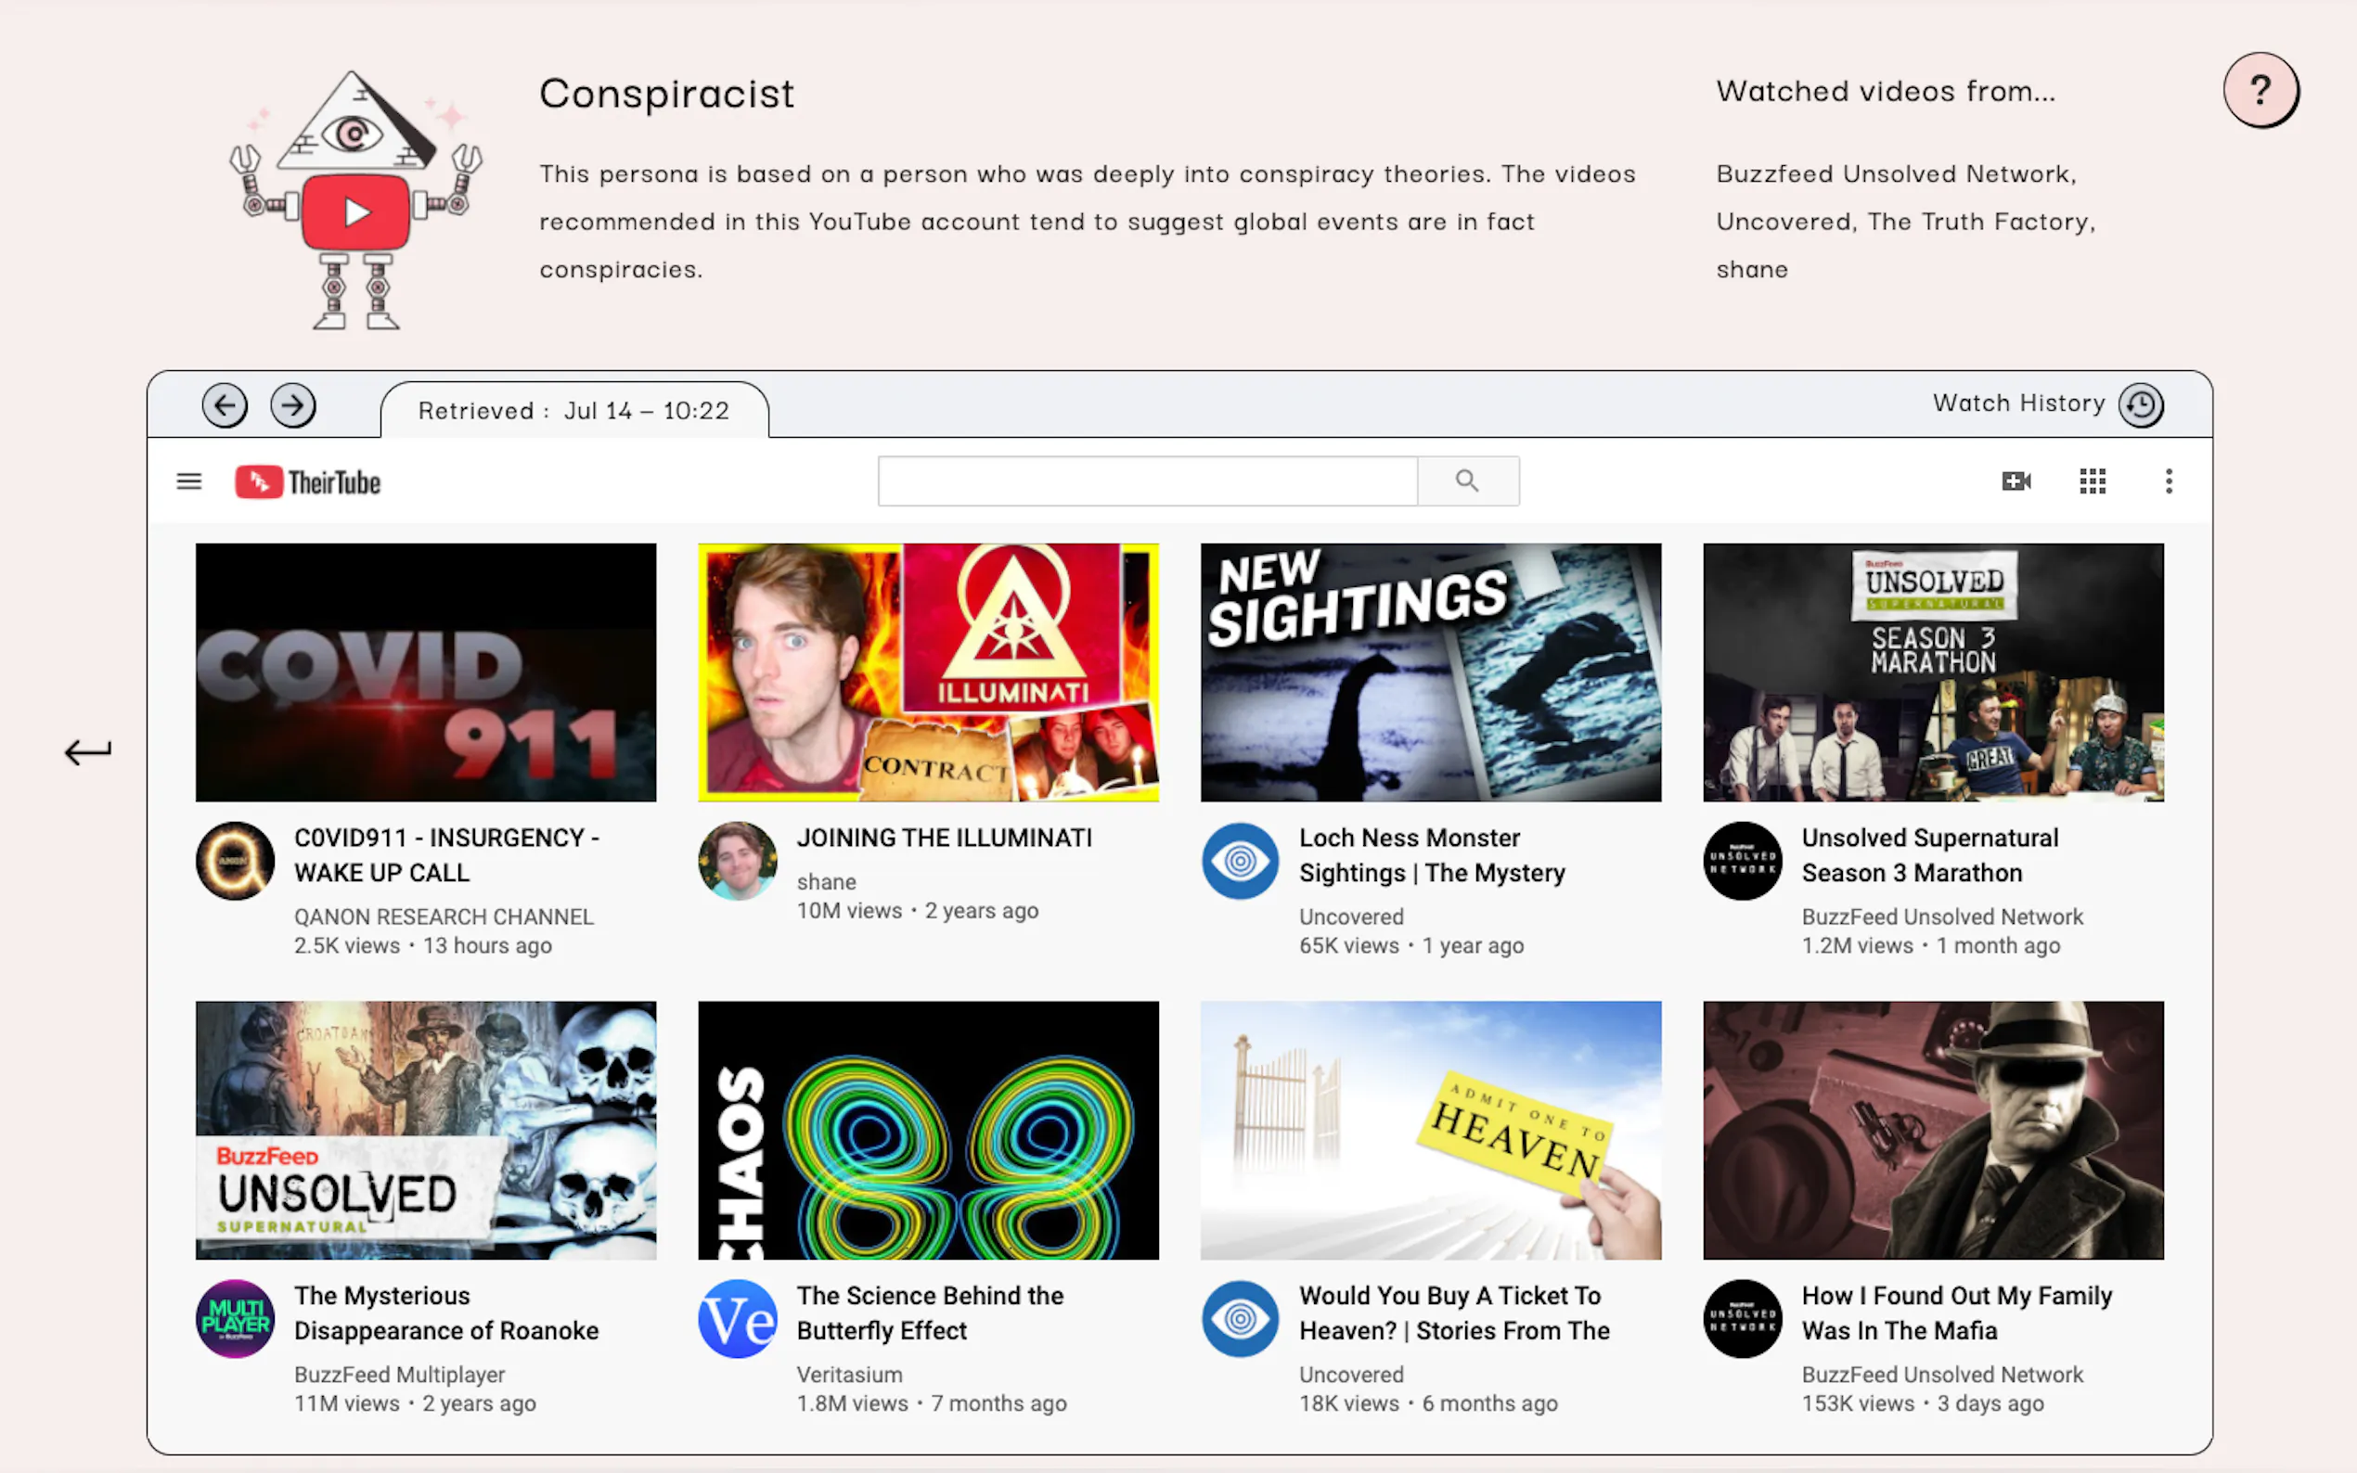Select the Retrieved Jul 14 tab
Viewport: 2357px width, 1473px height.
coord(573,411)
